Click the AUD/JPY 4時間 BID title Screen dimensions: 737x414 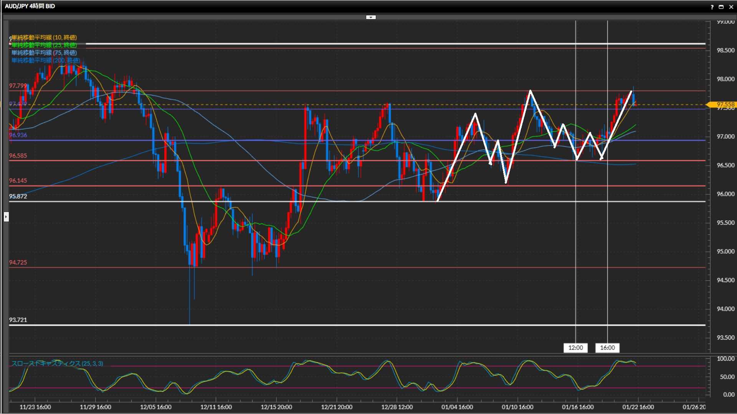[x=30, y=6]
